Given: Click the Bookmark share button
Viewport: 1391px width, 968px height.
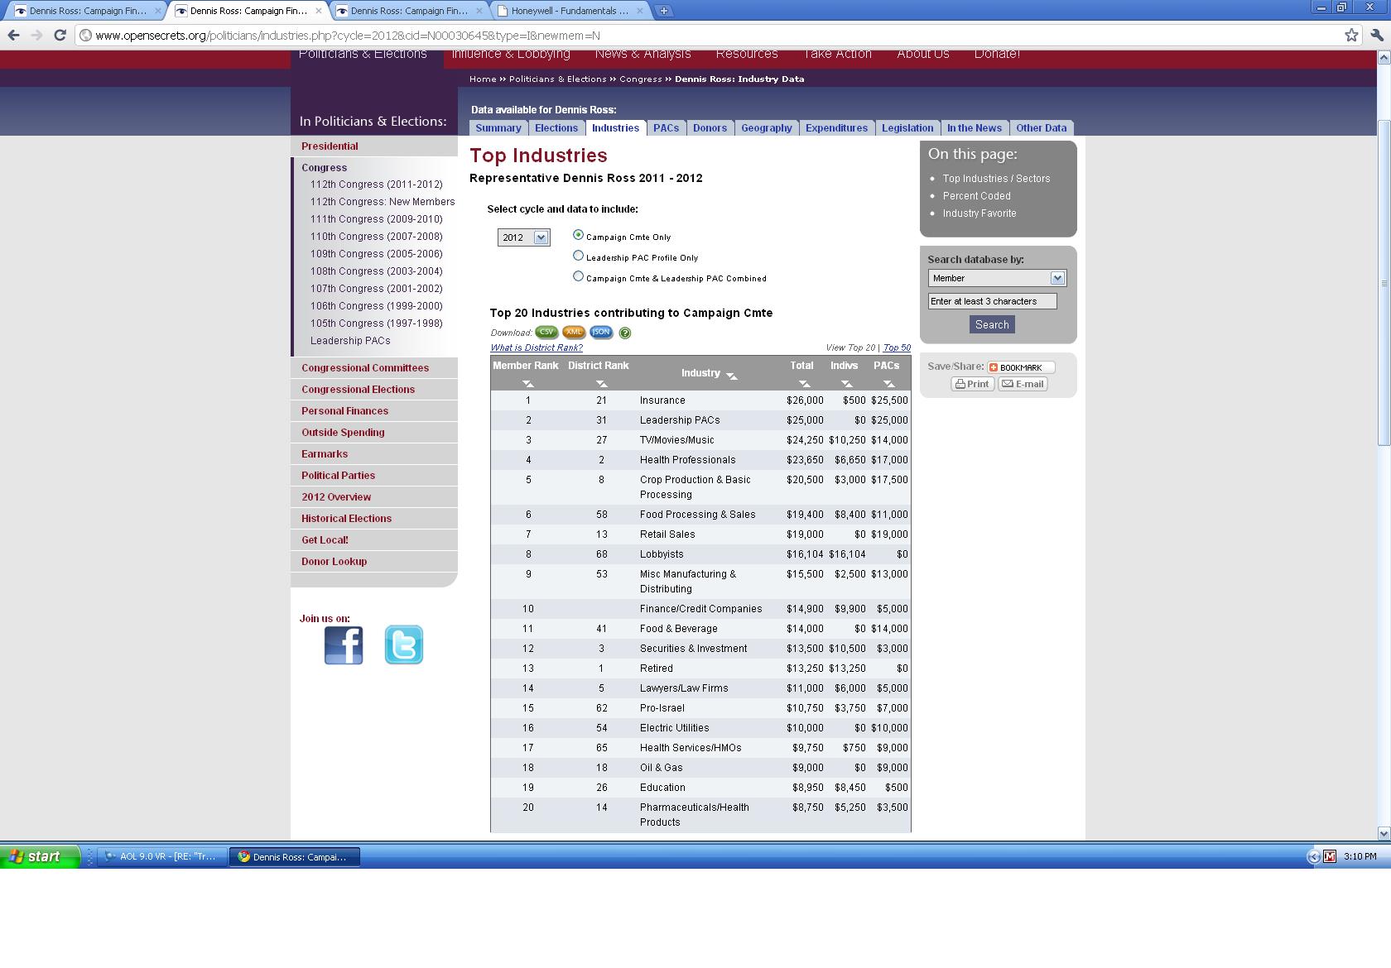Looking at the screenshot, I should 1021,367.
